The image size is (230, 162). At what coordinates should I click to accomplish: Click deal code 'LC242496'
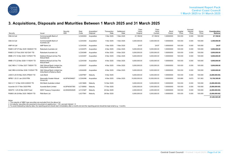[x=82, y=79]
